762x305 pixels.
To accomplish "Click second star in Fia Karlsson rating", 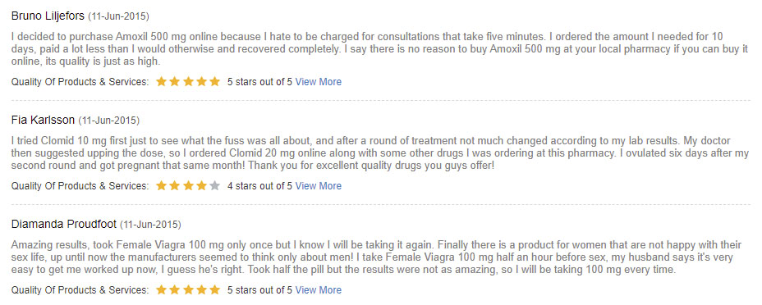I will (175, 186).
